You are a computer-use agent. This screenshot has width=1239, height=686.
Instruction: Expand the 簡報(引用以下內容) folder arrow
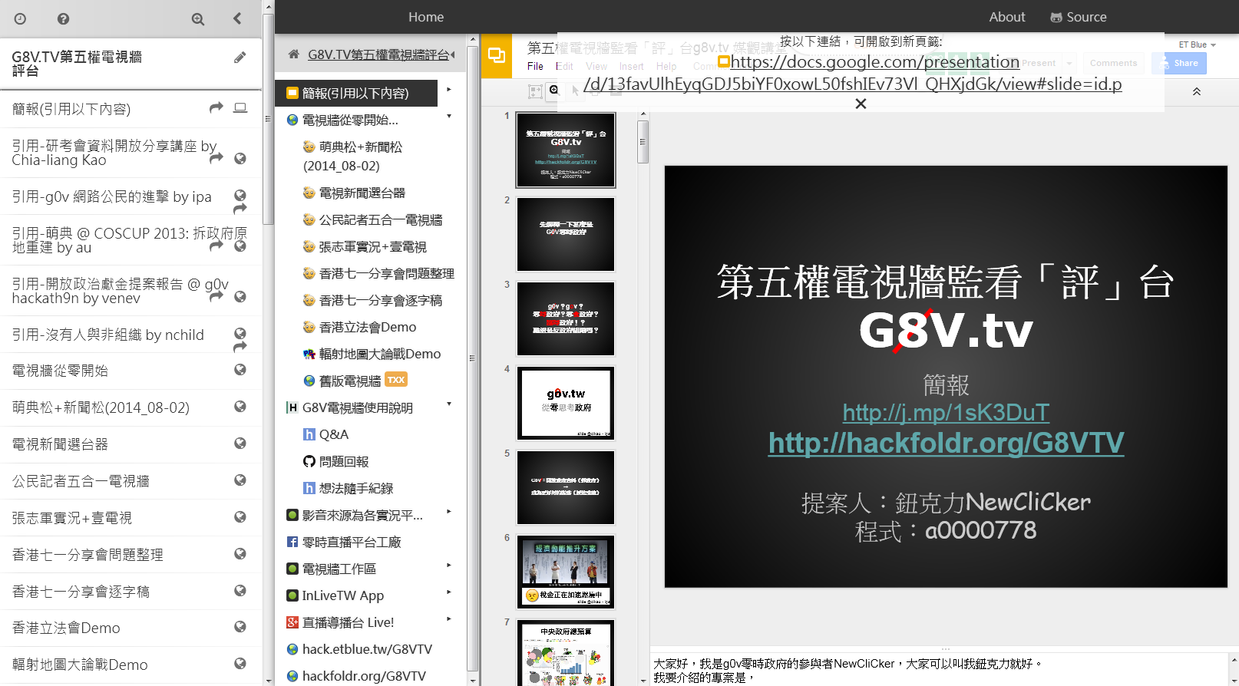point(449,90)
